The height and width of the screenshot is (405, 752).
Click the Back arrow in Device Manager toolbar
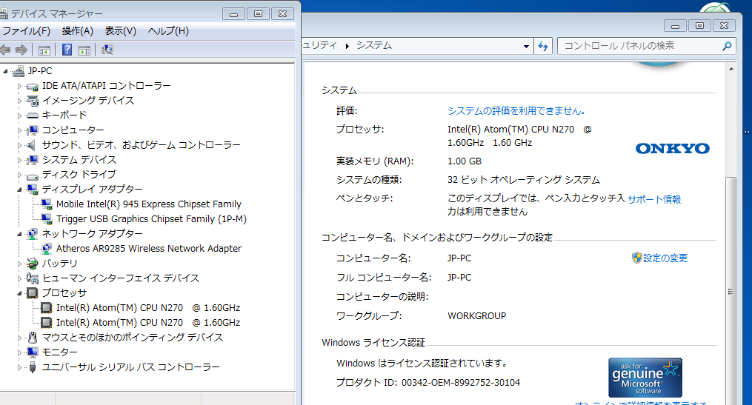coord(5,50)
